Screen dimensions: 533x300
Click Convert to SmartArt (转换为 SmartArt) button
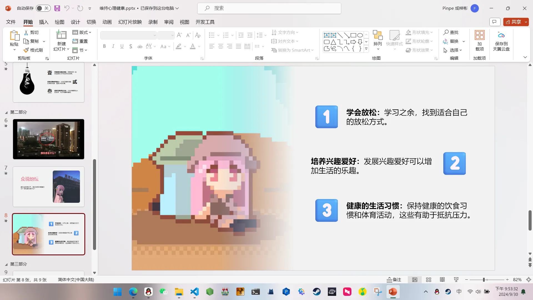(x=293, y=50)
